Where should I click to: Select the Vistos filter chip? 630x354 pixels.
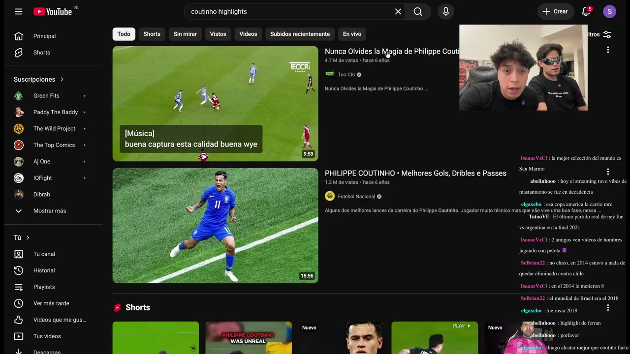(218, 34)
